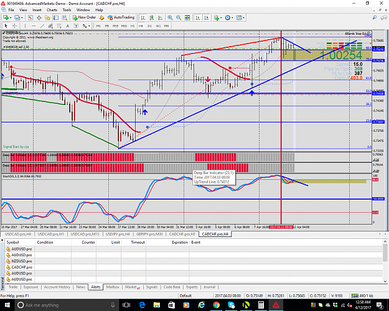Toggle the Market Watch window icon
The height and width of the screenshot is (311, 389).
pos(30,17)
